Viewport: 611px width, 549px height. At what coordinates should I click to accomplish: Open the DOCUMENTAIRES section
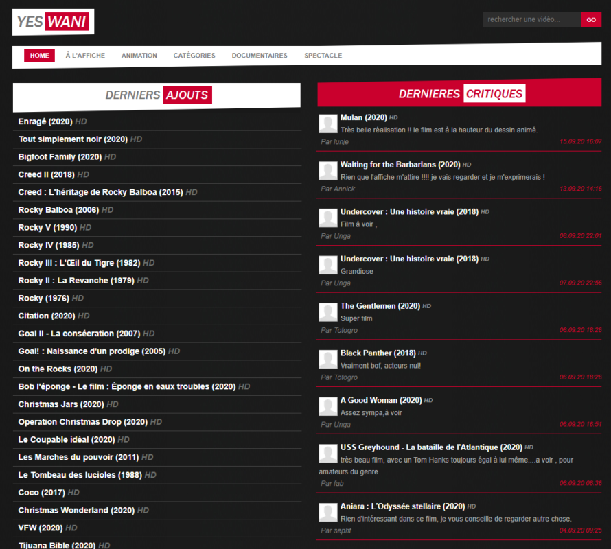[260, 56]
